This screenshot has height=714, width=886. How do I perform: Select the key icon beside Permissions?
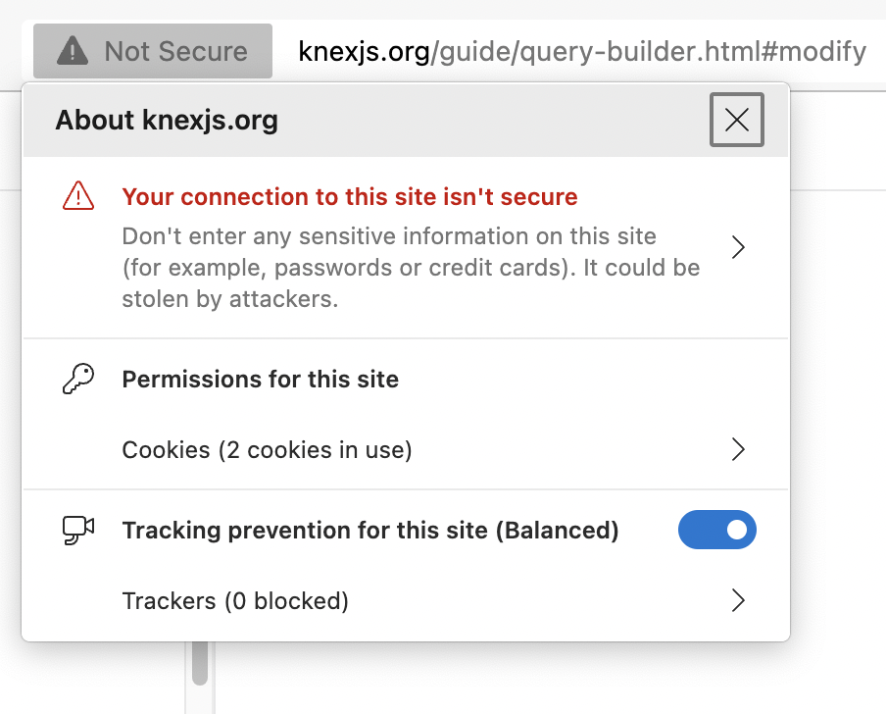[80, 379]
